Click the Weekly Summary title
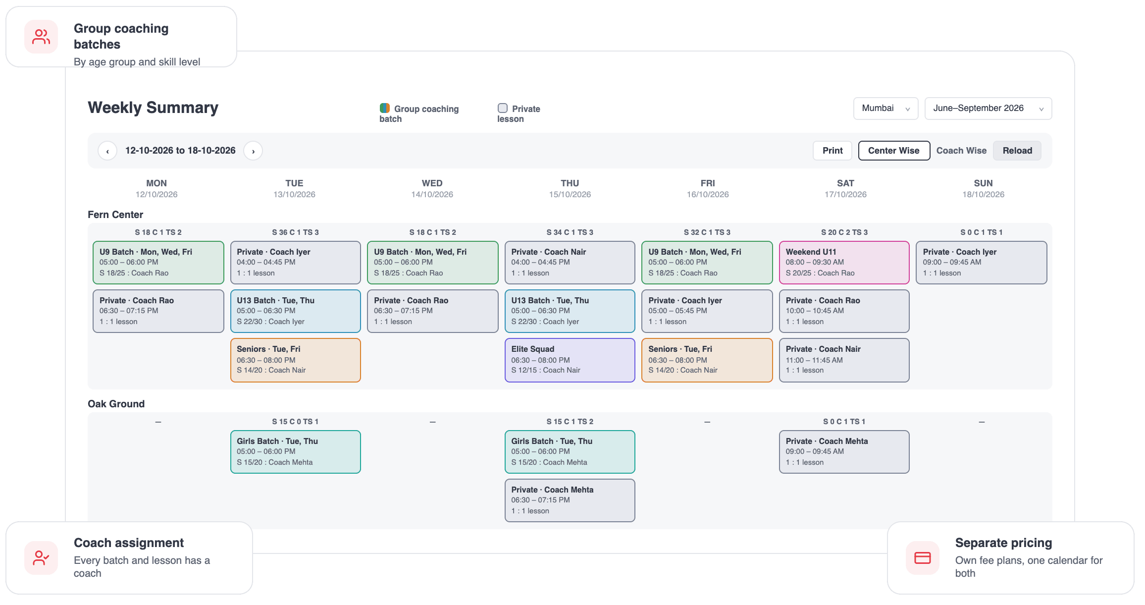1145x605 pixels. click(x=153, y=108)
